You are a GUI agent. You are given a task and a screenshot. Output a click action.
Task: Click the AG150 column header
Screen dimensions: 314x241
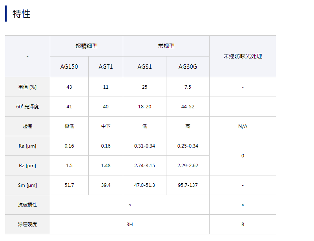coord(69,67)
